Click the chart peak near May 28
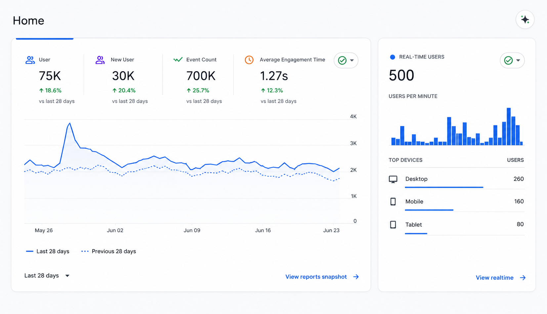This screenshot has height=314, width=547. 69,123
